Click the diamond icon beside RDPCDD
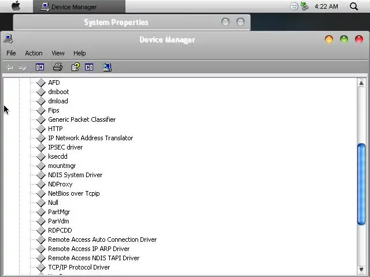Viewport: 370px width, 277px height. click(41, 230)
